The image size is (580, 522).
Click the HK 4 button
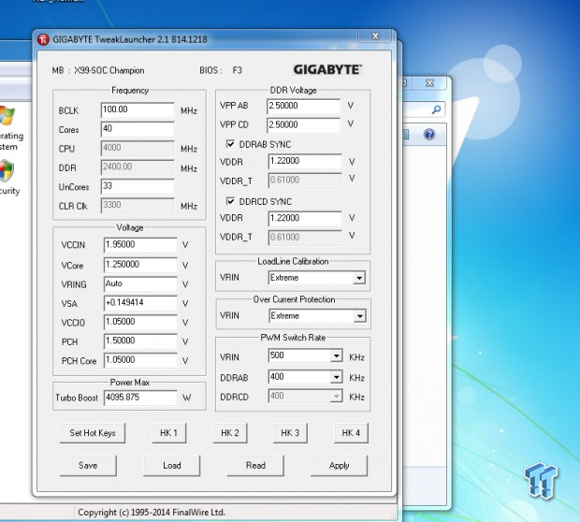[x=351, y=433]
